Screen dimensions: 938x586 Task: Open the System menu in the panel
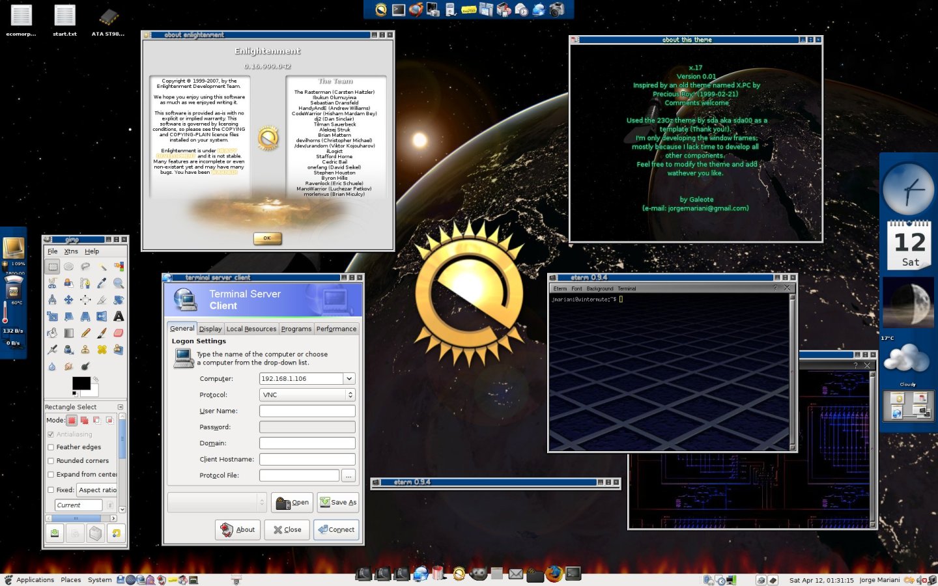[100, 579]
